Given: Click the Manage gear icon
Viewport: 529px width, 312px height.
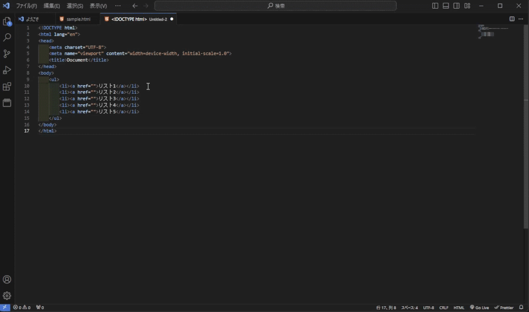Looking at the screenshot, I should click(x=7, y=296).
